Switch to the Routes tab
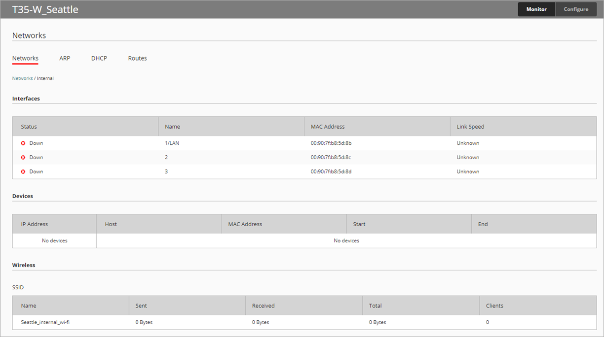Image resolution: width=604 pixels, height=337 pixels. [x=137, y=58]
